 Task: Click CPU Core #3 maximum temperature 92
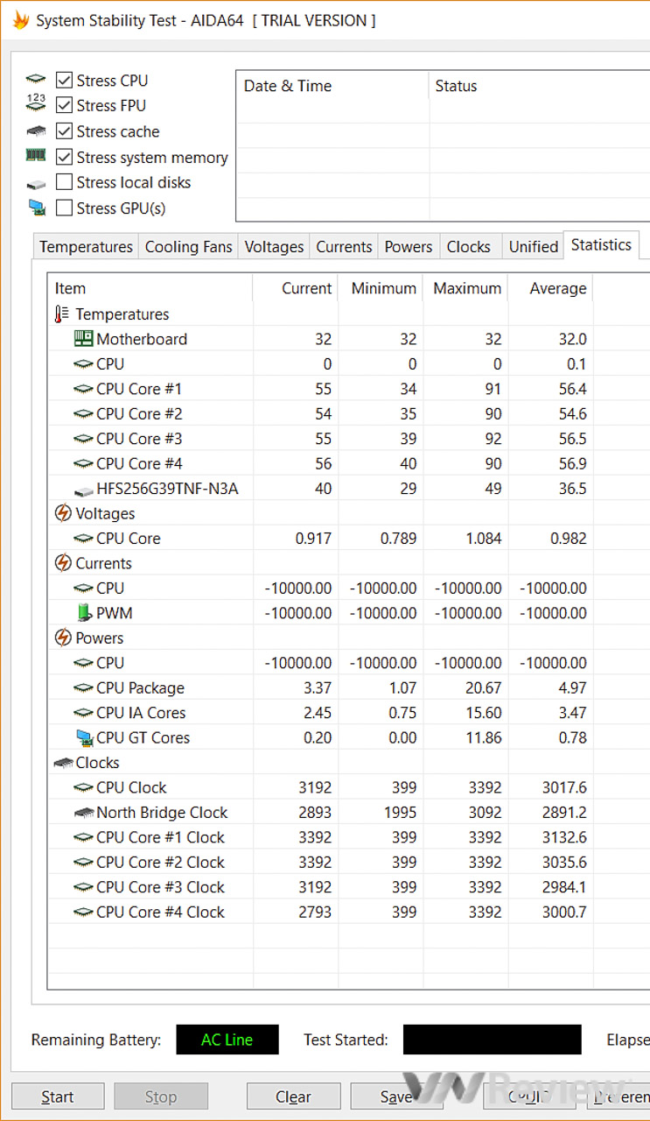[x=493, y=438]
